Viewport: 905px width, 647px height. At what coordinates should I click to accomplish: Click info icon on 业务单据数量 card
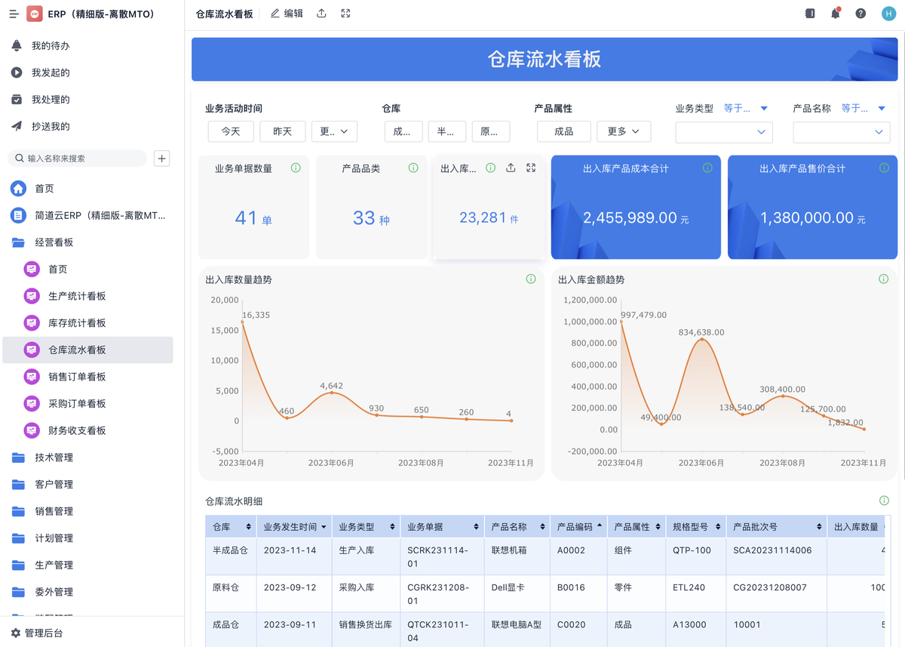(x=296, y=168)
